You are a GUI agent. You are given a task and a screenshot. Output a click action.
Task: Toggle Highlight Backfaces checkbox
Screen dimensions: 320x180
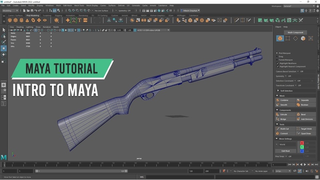[278, 63]
